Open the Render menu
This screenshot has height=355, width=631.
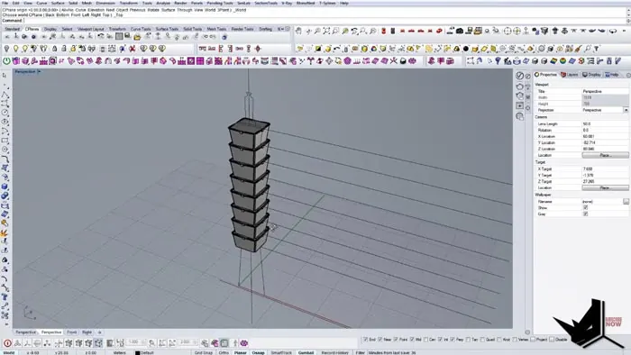pyautogui.click(x=180, y=3)
